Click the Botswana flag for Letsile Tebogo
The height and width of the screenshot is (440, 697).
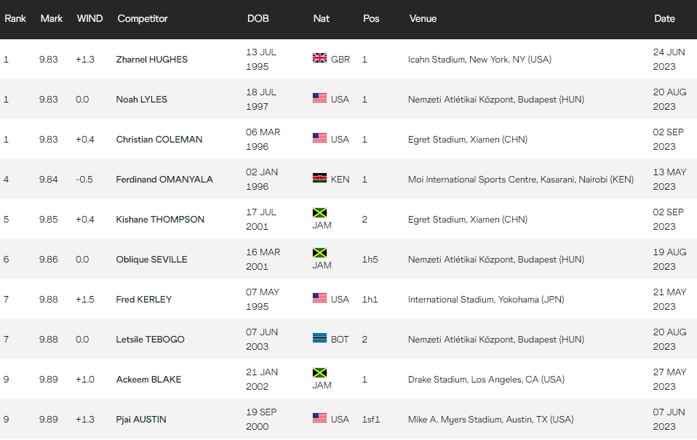319,339
